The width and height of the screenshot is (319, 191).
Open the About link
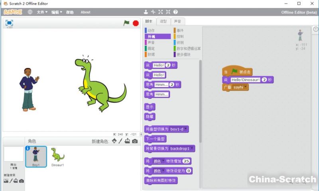85,12
